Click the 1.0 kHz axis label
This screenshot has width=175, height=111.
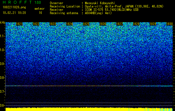click(x=3, y=50)
